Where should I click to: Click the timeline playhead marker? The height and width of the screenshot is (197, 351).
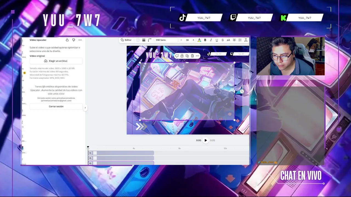click(x=88, y=147)
